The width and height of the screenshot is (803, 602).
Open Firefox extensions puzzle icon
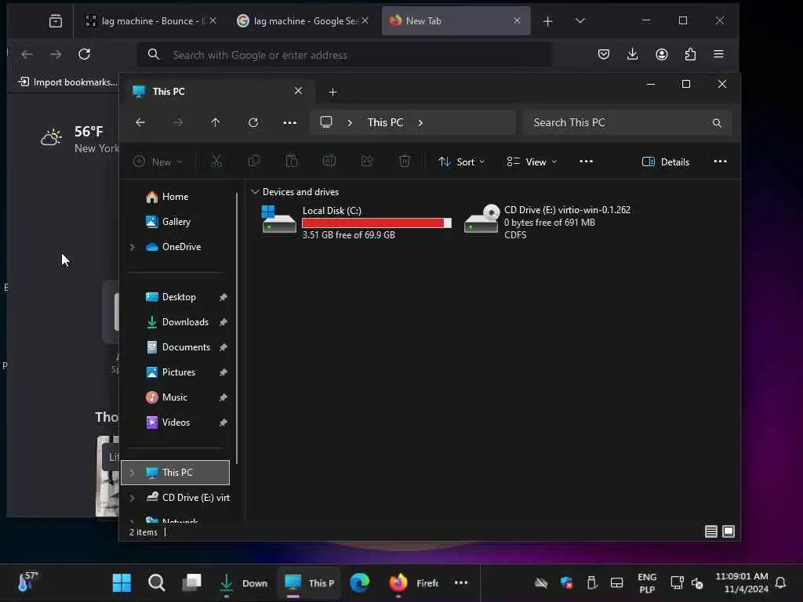tap(690, 54)
